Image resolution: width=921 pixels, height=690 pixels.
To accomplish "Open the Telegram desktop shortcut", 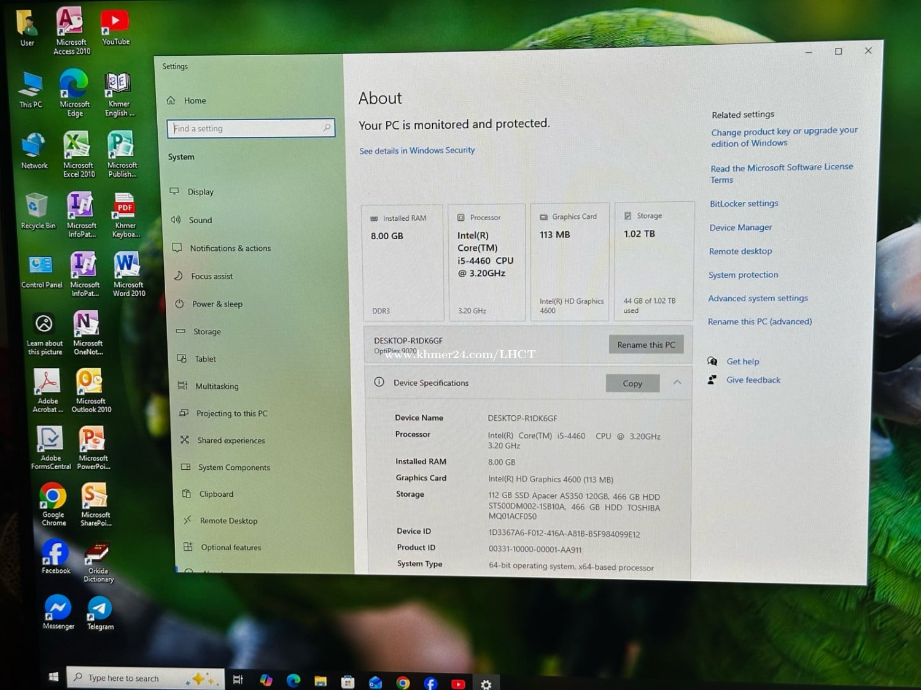I will (99, 610).
